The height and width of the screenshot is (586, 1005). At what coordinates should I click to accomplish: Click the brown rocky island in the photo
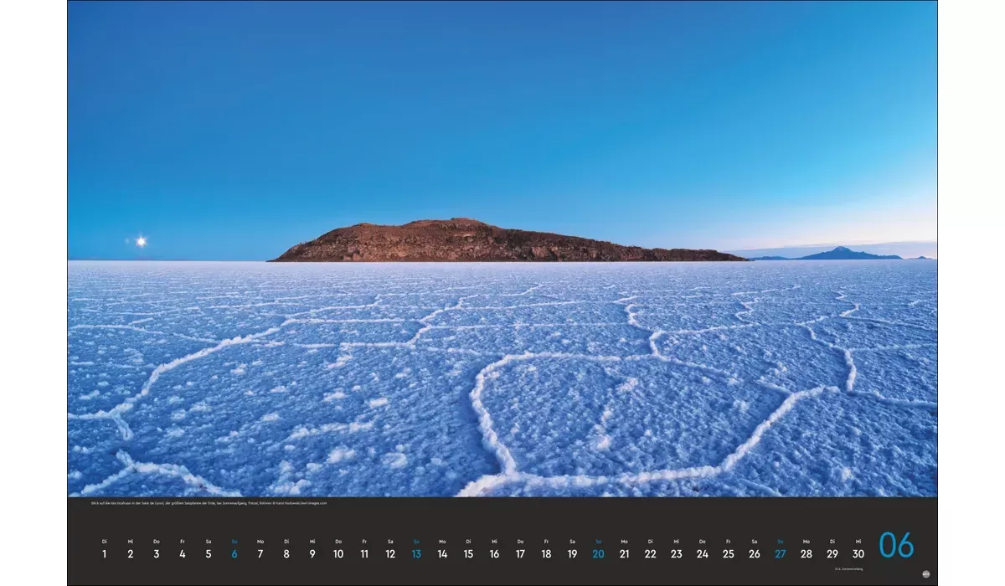click(x=507, y=241)
